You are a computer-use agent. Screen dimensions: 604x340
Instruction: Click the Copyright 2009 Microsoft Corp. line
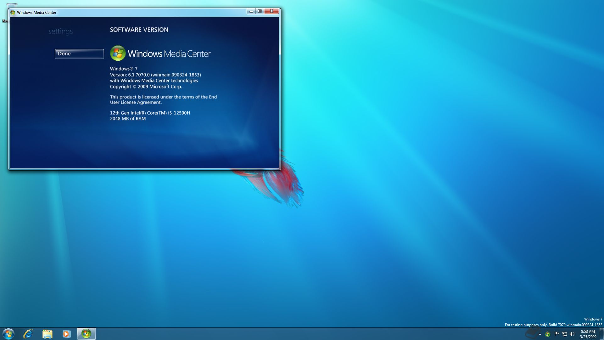tap(146, 87)
